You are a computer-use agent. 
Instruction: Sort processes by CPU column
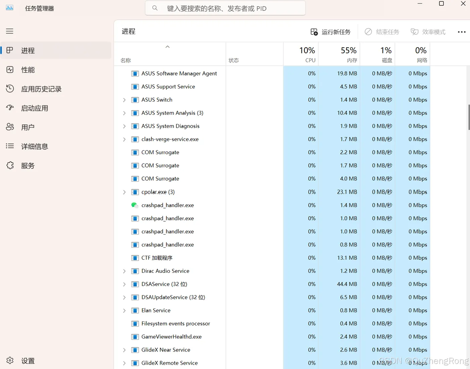point(301,54)
